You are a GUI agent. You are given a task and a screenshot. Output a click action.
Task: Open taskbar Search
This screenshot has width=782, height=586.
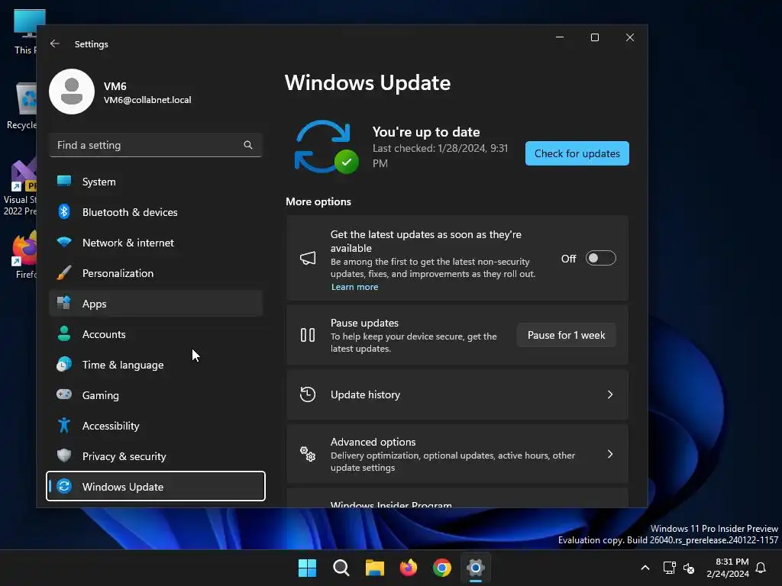[x=341, y=568]
